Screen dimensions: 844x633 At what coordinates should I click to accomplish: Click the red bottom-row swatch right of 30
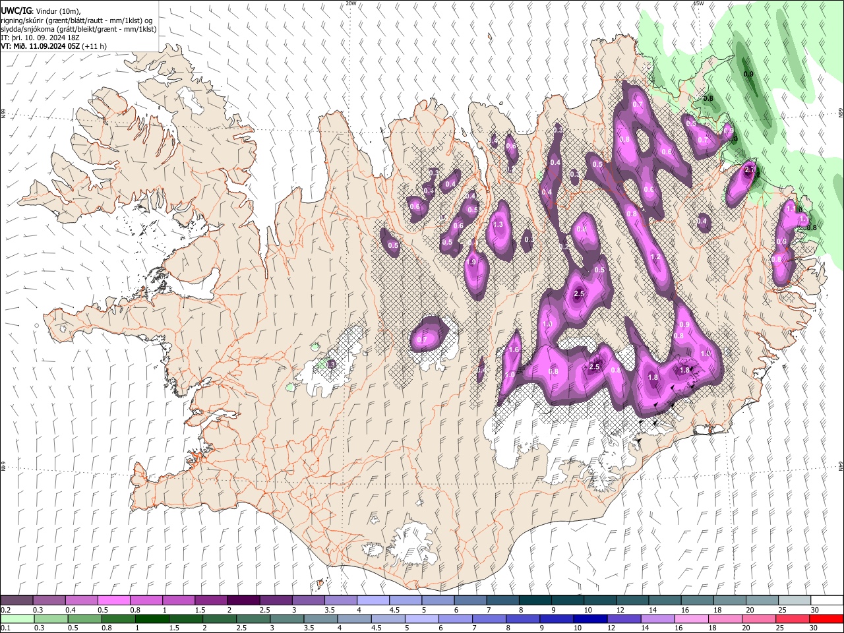coord(826,619)
